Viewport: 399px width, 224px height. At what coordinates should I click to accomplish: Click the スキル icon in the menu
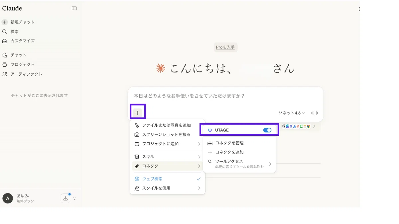[x=137, y=157]
